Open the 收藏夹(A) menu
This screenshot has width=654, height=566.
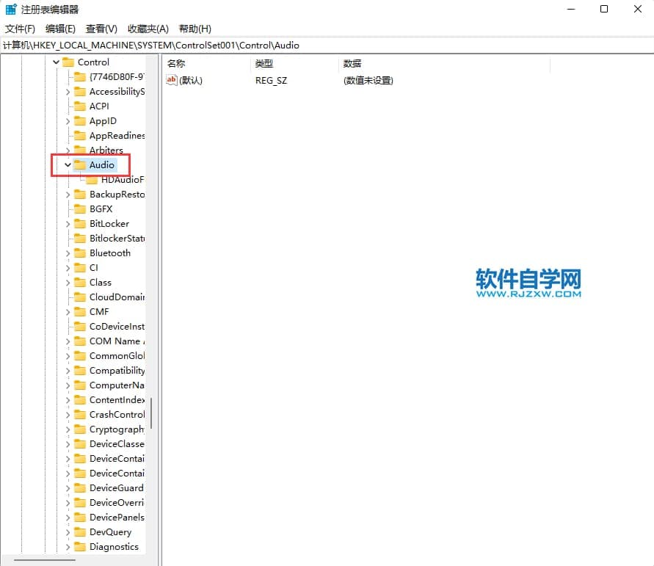pyautogui.click(x=148, y=29)
